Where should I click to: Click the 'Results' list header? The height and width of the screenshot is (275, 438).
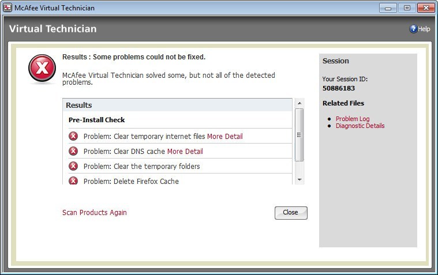pos(177,105)
